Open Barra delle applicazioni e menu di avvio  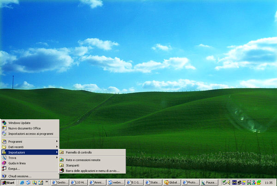92,171
